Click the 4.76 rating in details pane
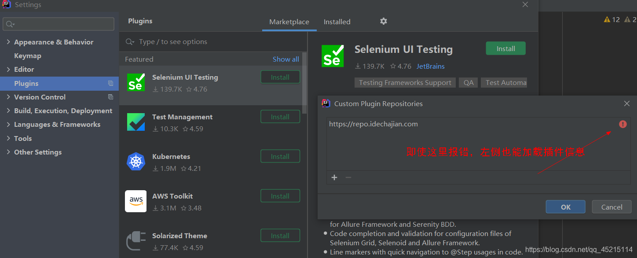 (401, 66)
